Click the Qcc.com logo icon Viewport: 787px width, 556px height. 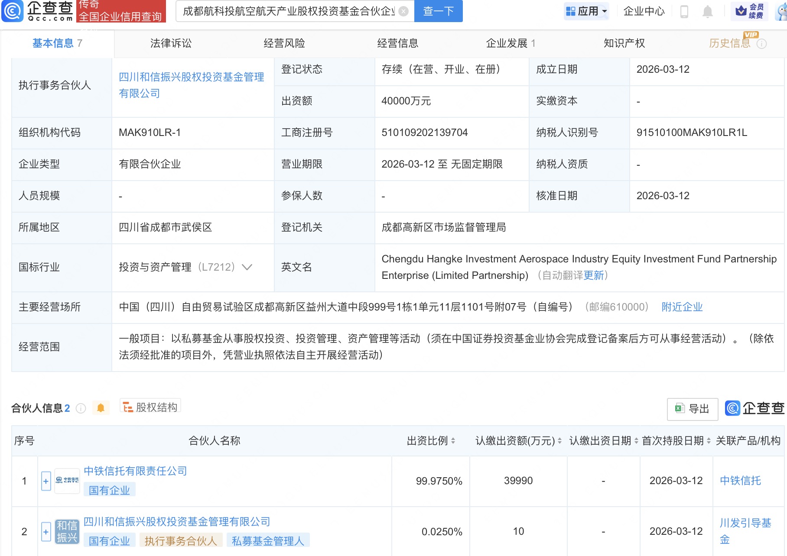[x=13, y=11]
